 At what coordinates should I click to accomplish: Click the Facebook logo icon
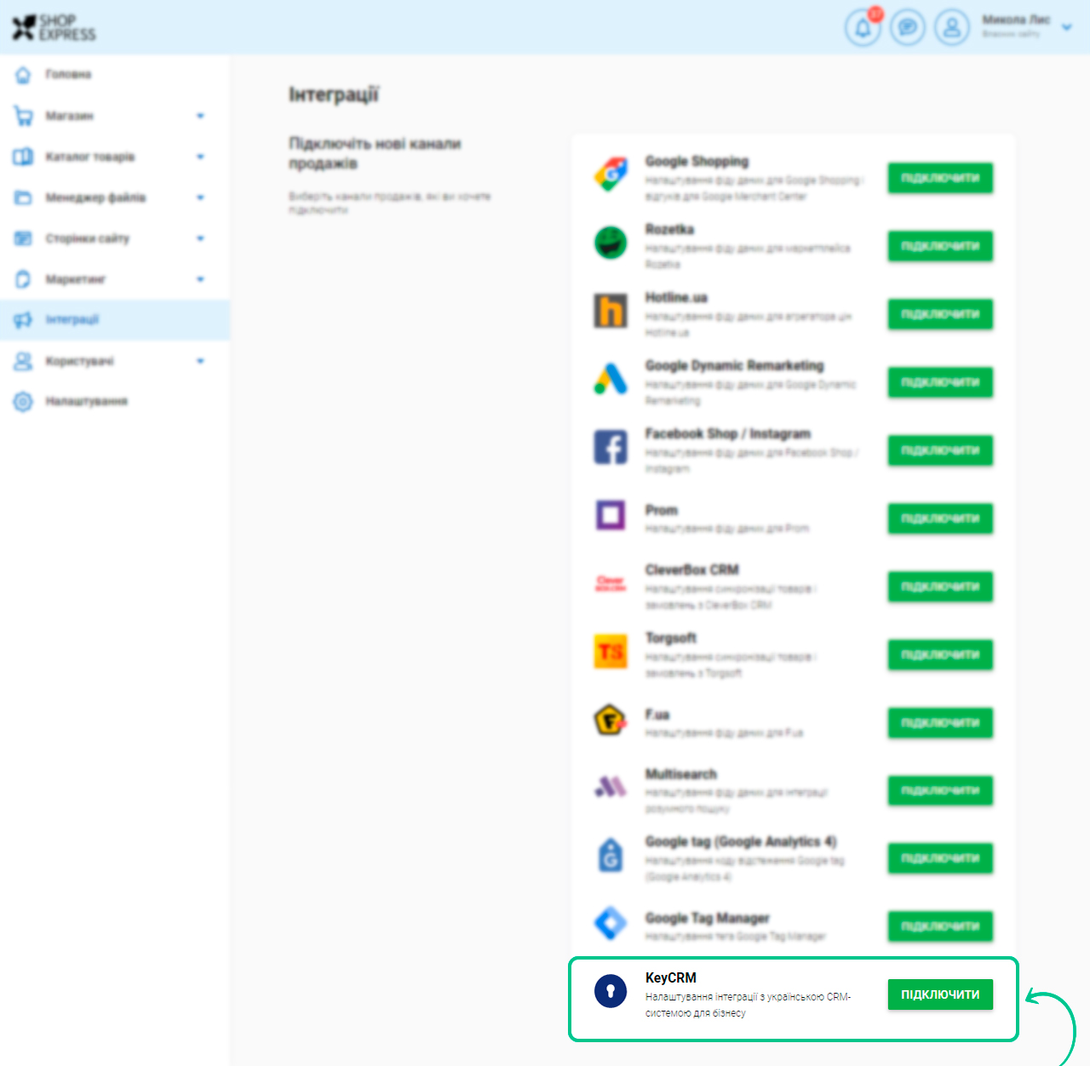[x=611, y=447]
